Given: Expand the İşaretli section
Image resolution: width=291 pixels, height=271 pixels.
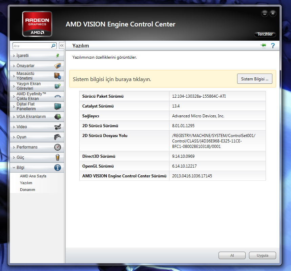Looking at the screenshot, I should tap(14, 56).
